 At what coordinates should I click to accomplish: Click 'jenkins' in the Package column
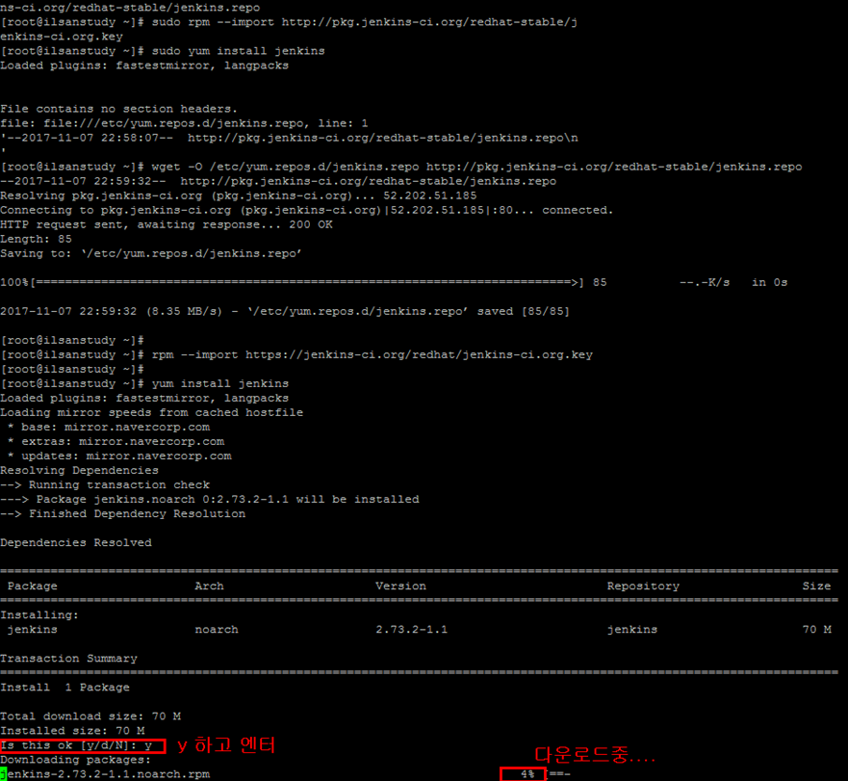click(x=33, y=630)
